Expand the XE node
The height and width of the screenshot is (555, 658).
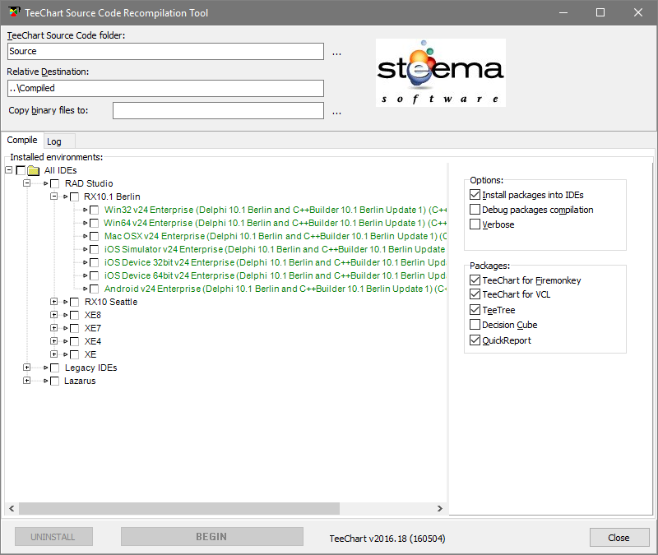53,354
